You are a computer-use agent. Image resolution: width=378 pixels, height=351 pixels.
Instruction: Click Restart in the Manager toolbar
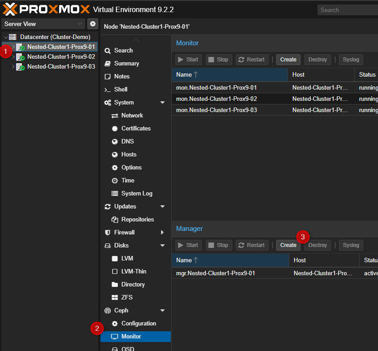coord(252,245)
